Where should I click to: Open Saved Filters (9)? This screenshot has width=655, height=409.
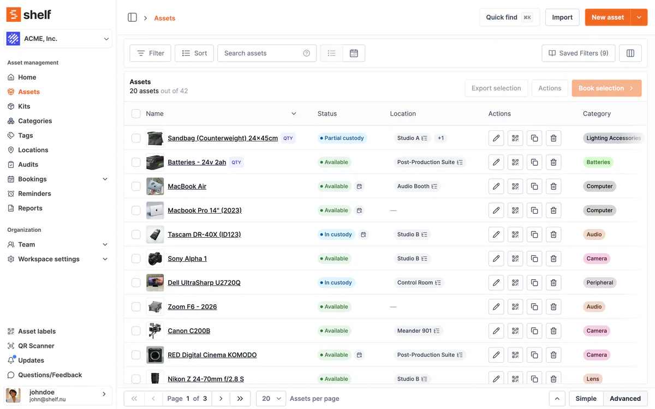coord(579,53)
